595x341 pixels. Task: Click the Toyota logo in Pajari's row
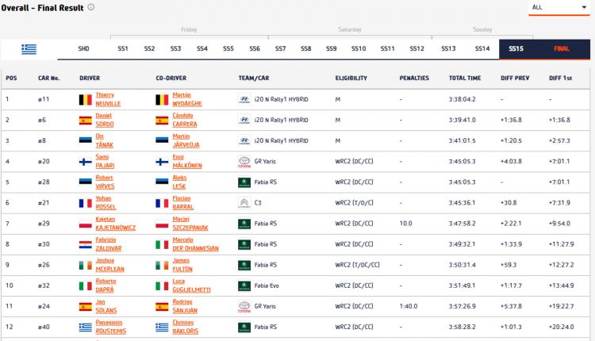click(x=244, y=162)
